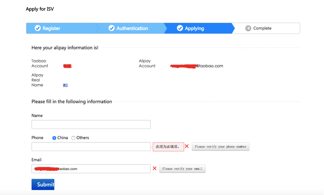Click the 'Alipay Real Name' label
This screenshot has width=324, height=195.
37,80
